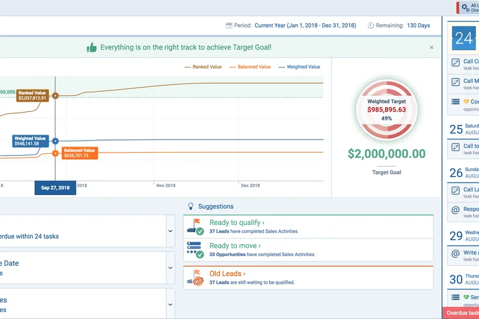Screen dimensions: 479x319
Task: Click the Ready to move pipeline icon
Action: tap(196, 250)
